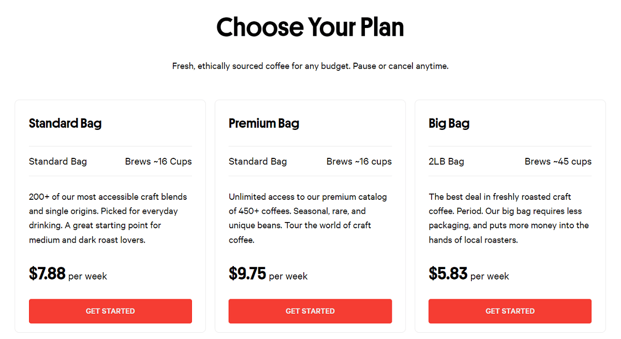Select the Big Bag card title
Viewport: 621px width, 339px height.
point(449,123)
